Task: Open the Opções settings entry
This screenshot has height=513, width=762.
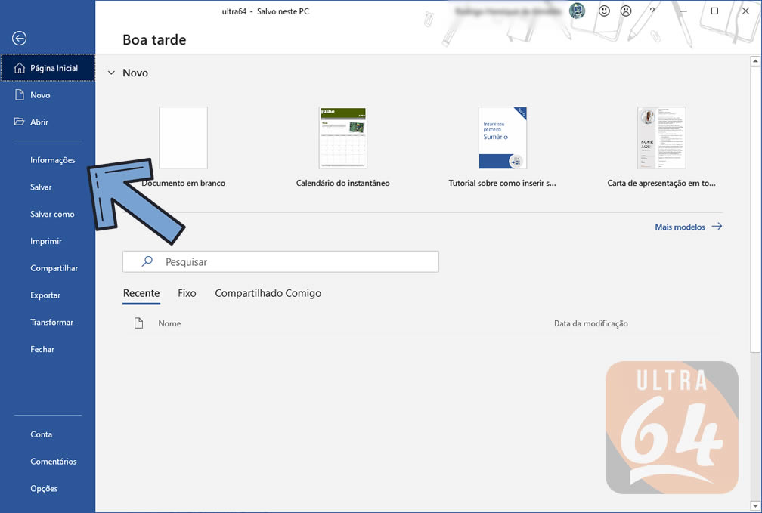Action: (x=44, y=489)
